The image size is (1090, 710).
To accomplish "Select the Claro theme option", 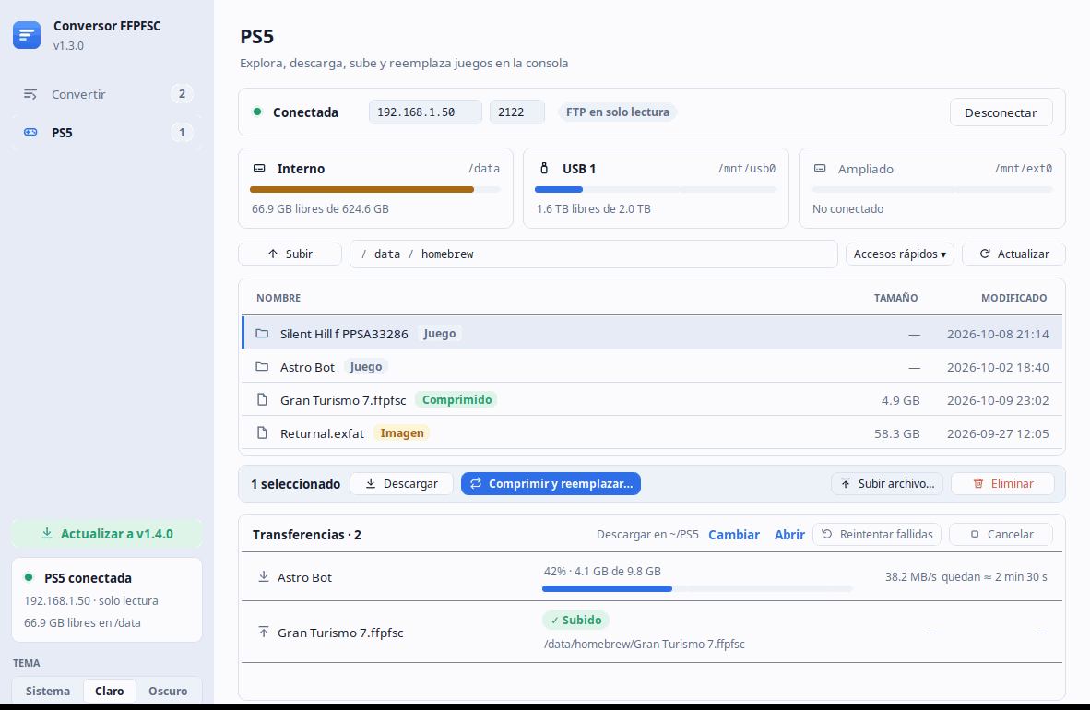I will [x=109, y=691].
